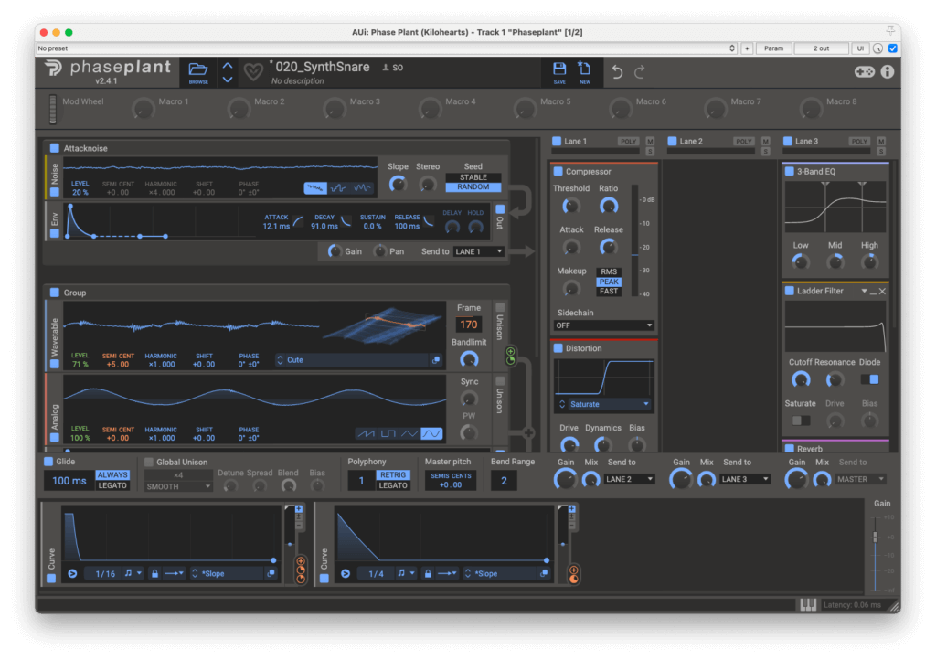
Task: Open the gamepad icon in the header
Action: tap(864, 72)
